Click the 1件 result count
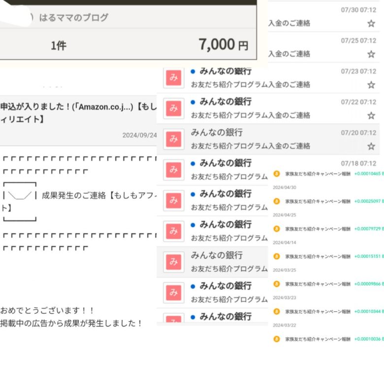This screenshot has width=384, height=388. pyautogui.click(x=59, y=45)
